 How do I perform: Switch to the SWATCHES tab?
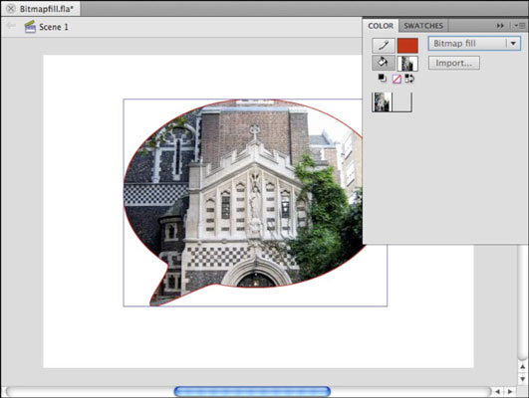[423, 26]
